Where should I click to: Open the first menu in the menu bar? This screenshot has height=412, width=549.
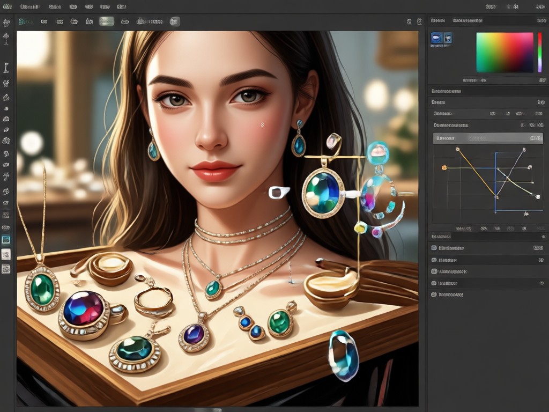pyautogui.click(x=7, y=6)
